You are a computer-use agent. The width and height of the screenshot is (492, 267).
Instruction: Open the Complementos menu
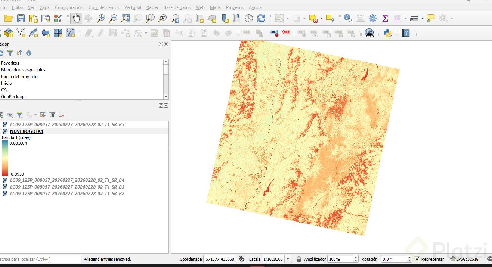(104, 7)
